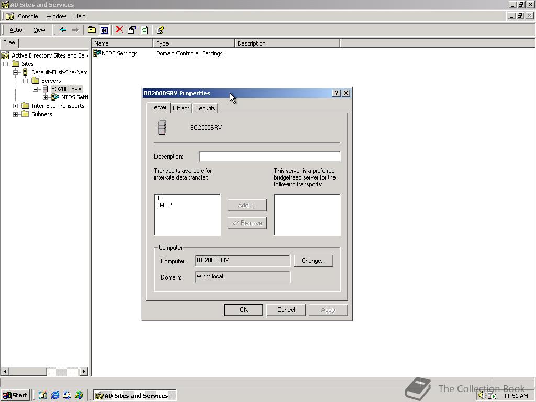Click the Sites folder icon
Screen dimensions: 536x402
15,64
